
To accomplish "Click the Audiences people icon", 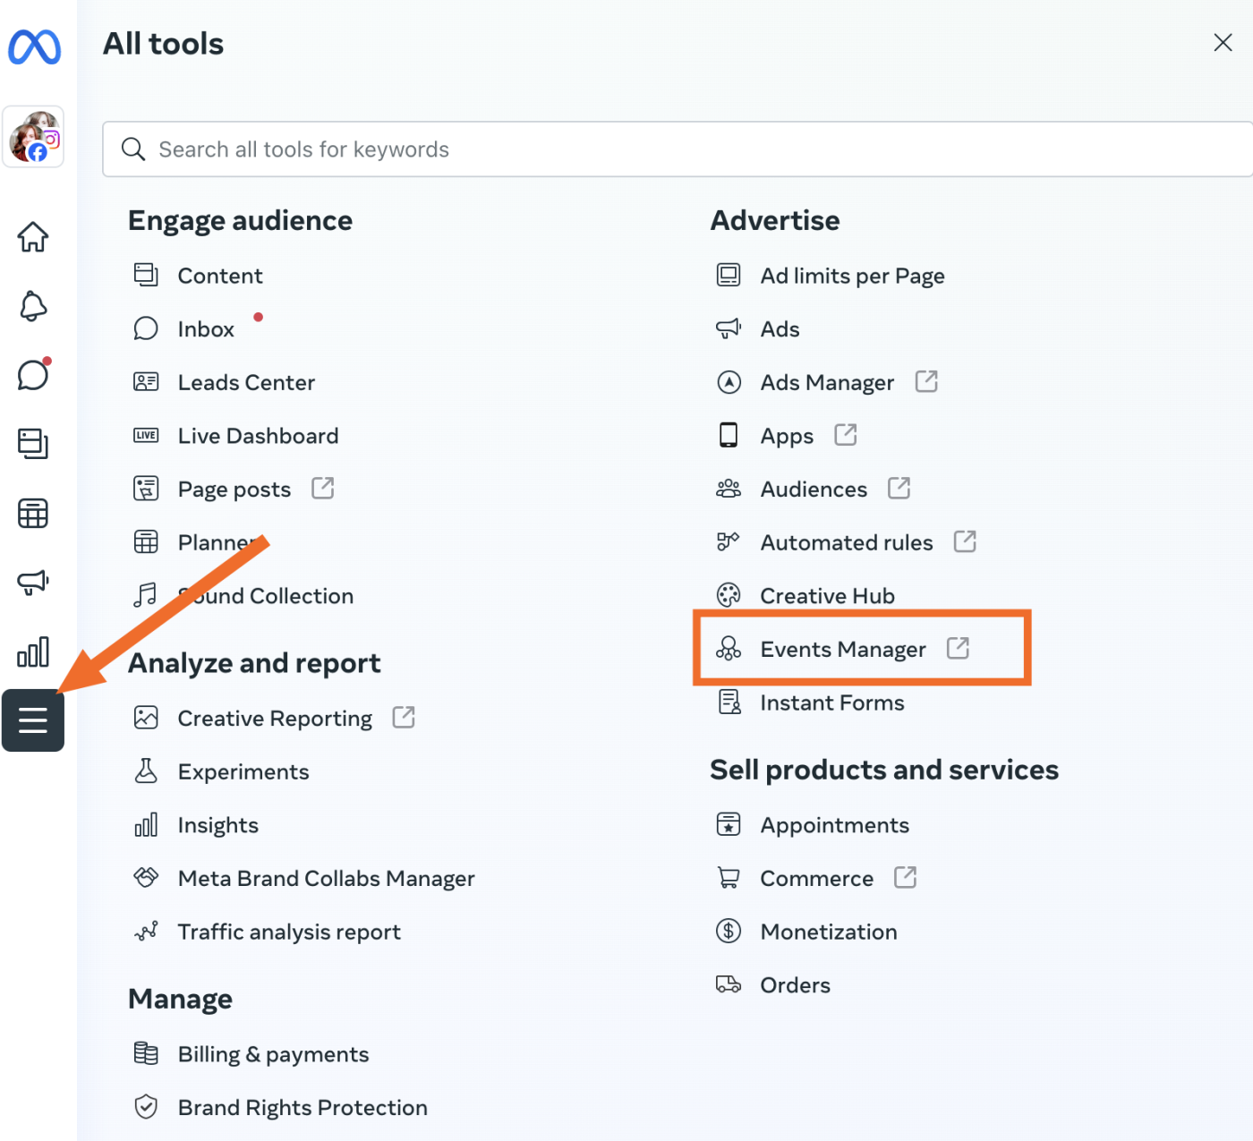I will point(729,489).
